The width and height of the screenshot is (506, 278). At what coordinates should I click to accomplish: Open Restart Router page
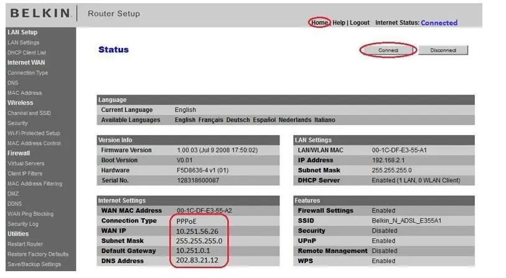tap(25, 244)
